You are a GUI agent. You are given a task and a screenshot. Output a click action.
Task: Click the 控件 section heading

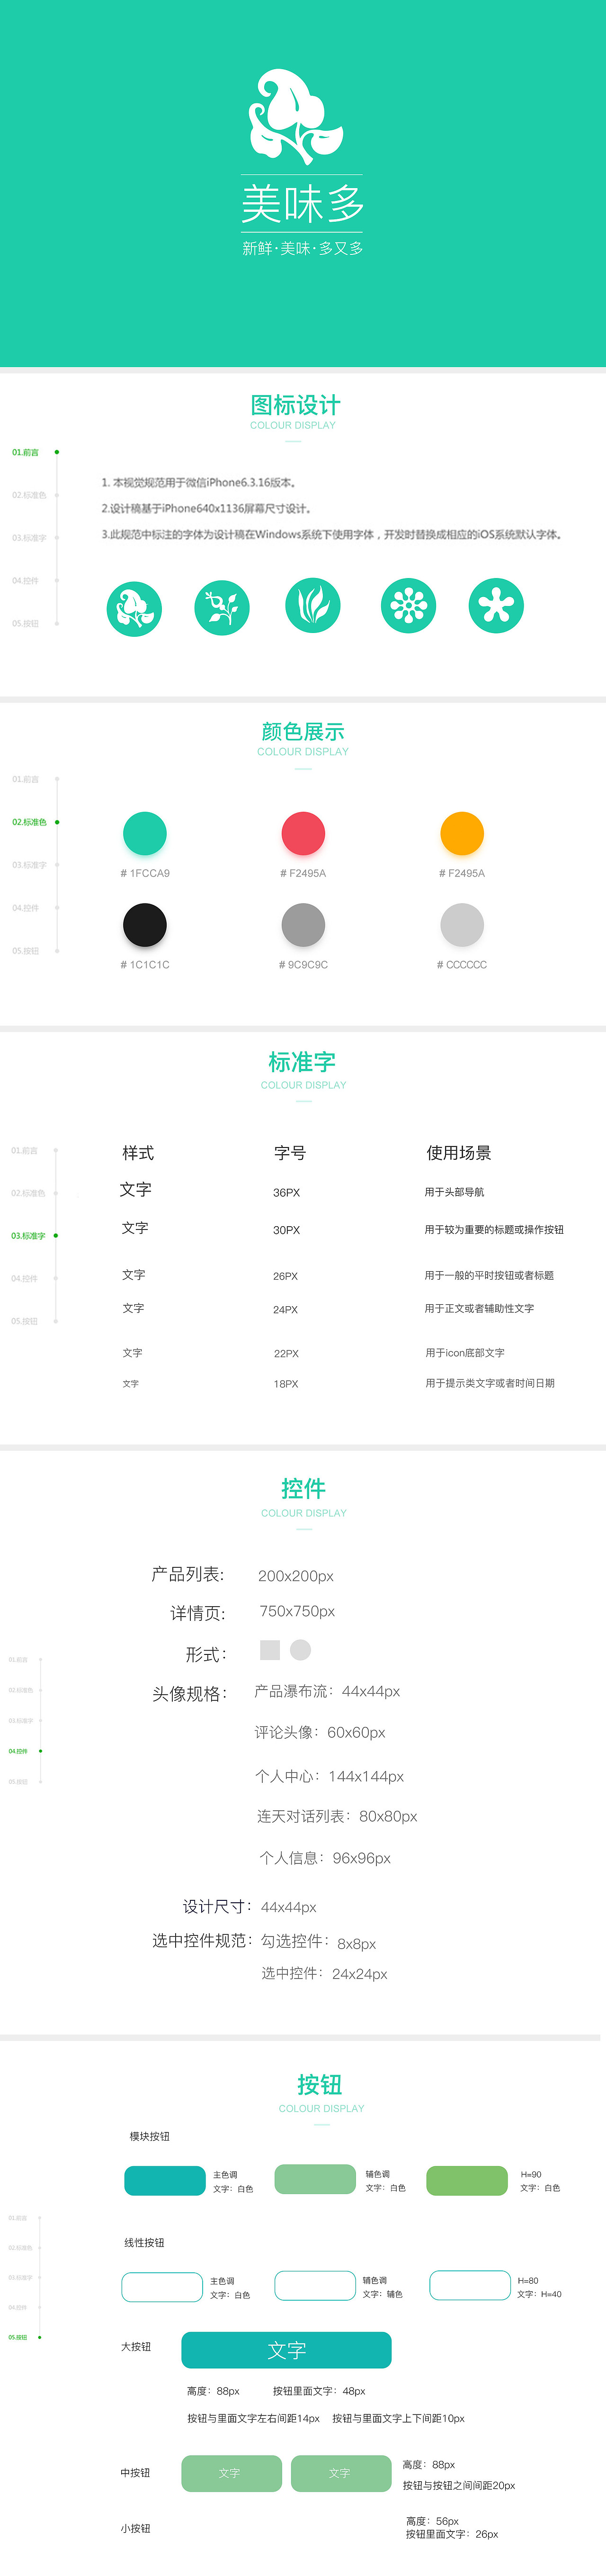(303, 1489)
